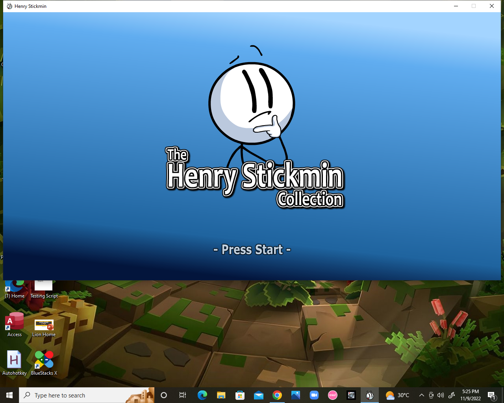Click the Type here to search box
The image size is (504, 403).
(87, 395)
